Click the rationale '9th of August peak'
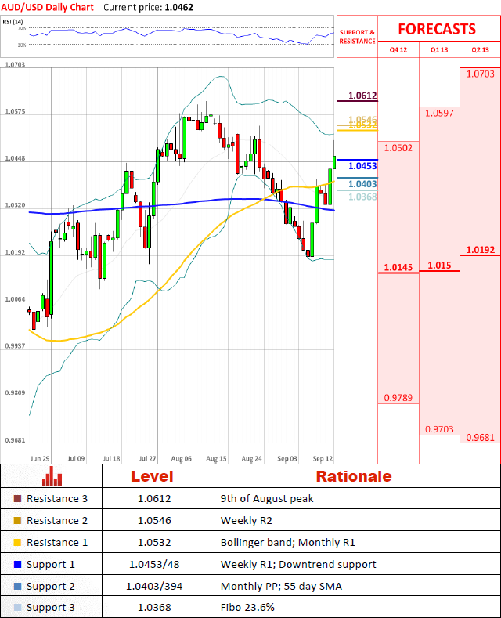 (x=267, y=499)
